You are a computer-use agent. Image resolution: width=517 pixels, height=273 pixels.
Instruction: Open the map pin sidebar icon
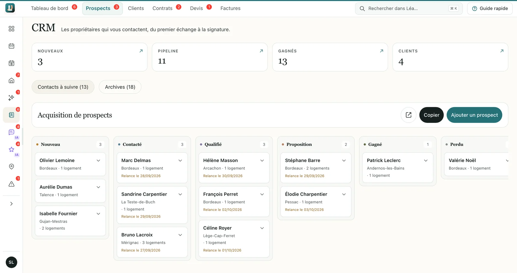click(x=11, y=167)
